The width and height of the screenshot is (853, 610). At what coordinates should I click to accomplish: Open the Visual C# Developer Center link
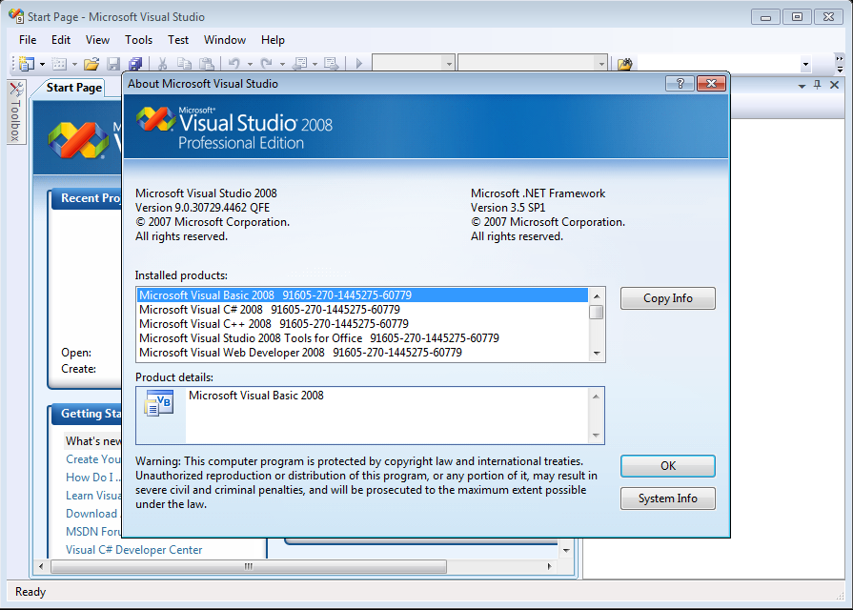pyautogui.click(x=133, y=550)
